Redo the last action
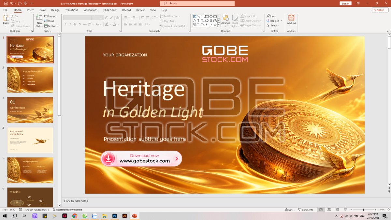 point(20,3)
